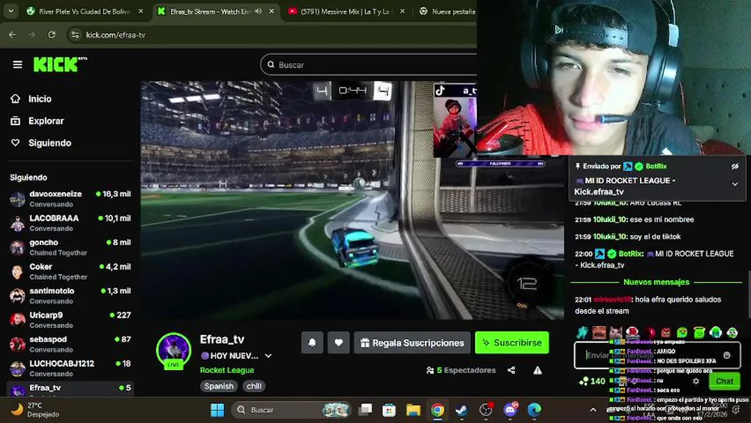The image size is (751, 423).
Task: Toggle the heart follow button
Action: pos(338,343)
